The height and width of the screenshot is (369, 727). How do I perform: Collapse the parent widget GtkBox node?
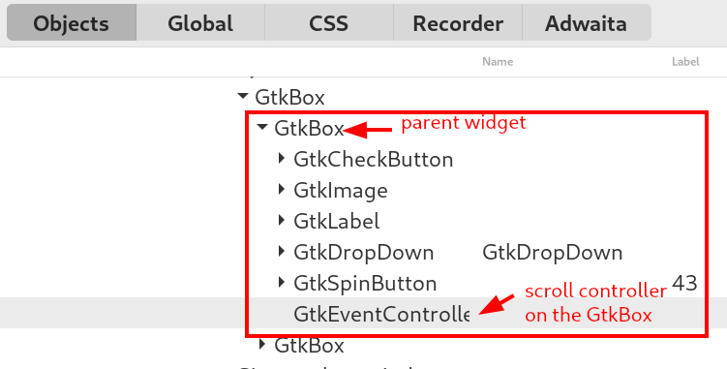[x=262, y=127]
